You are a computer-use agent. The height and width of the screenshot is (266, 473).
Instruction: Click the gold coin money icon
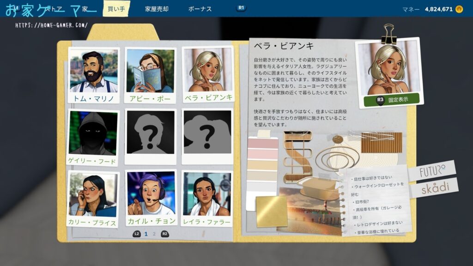coord(459,9)
